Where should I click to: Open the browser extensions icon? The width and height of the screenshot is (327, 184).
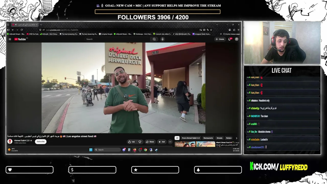(234, 30)
